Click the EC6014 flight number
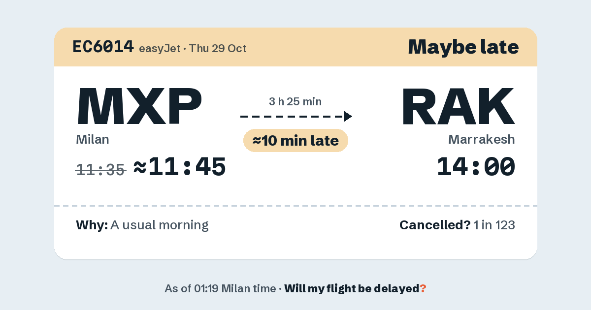This screenshot has height=310, width=591. click(103, 47)
